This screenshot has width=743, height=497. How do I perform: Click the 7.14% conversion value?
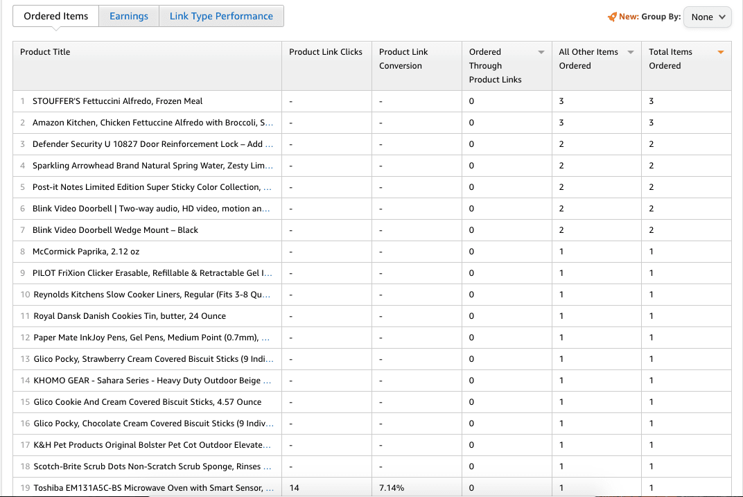click(x=392, y=487)
